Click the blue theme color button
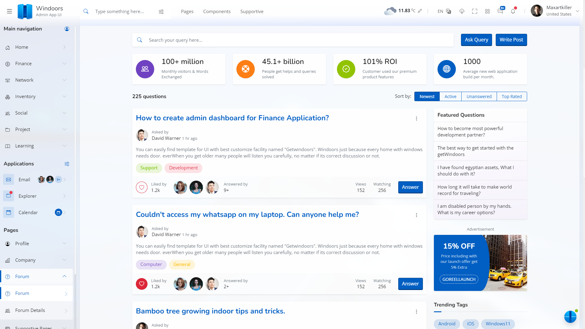This screenshot has width=585, height=329. coord(570,317)
